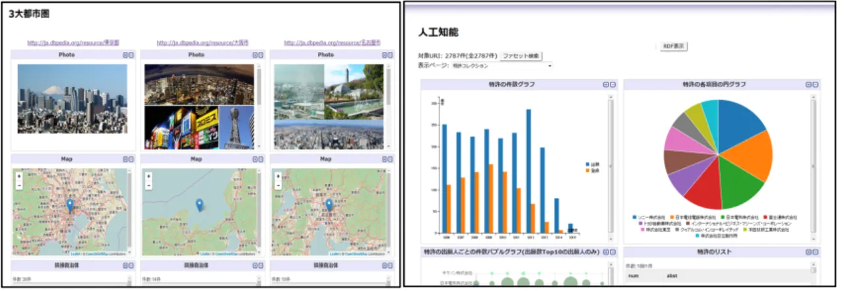Open the dbpedia 大阪市 resource link

[x=203, y=44]
